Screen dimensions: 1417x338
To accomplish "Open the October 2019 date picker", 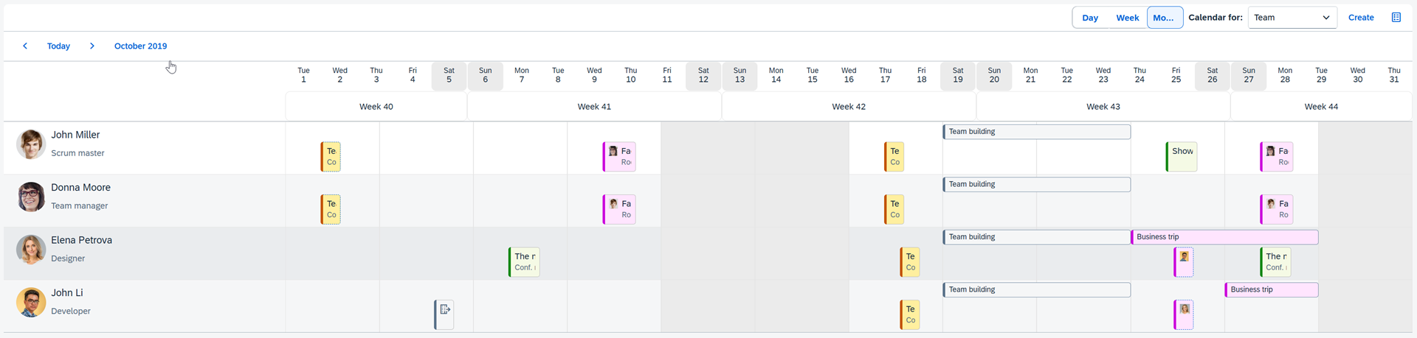I will click(x=140, y=46).
